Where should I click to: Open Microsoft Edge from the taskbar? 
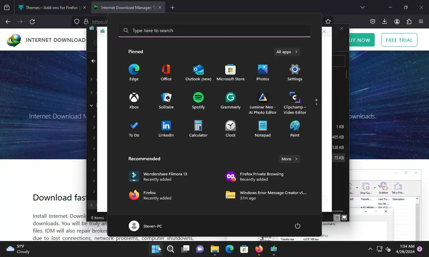click(x=230, y=249)
